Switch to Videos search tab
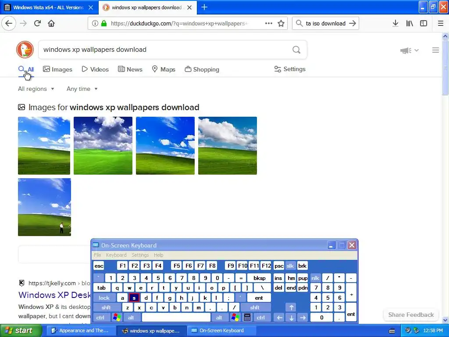This screenshot has width=449, height=337. coord(95,69)
